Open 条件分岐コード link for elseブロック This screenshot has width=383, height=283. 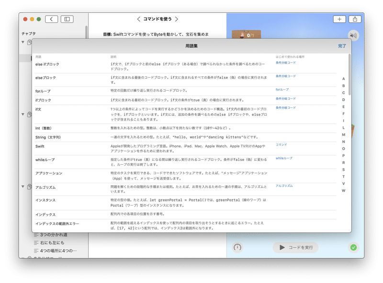pyautogui.click(x=285, y=76)
